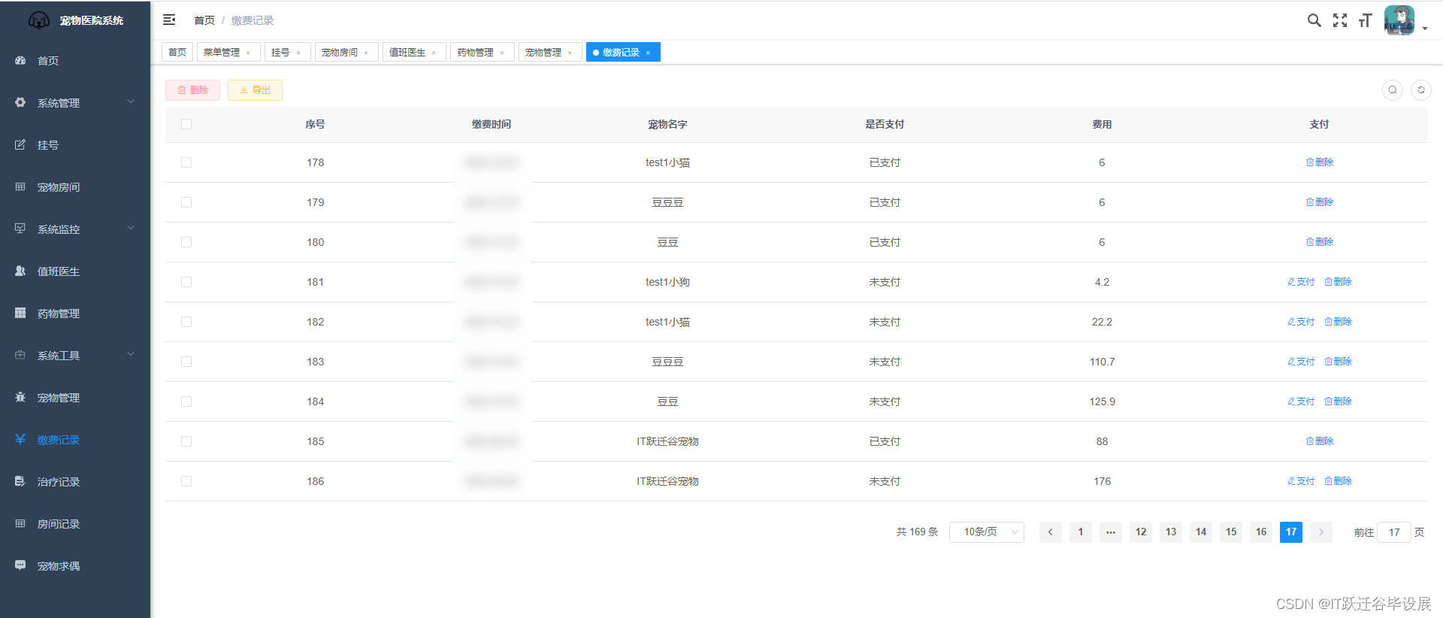Check the row 180 checkbox
This screenshot has width=1443, height=618.
click(x=186, y=242)
